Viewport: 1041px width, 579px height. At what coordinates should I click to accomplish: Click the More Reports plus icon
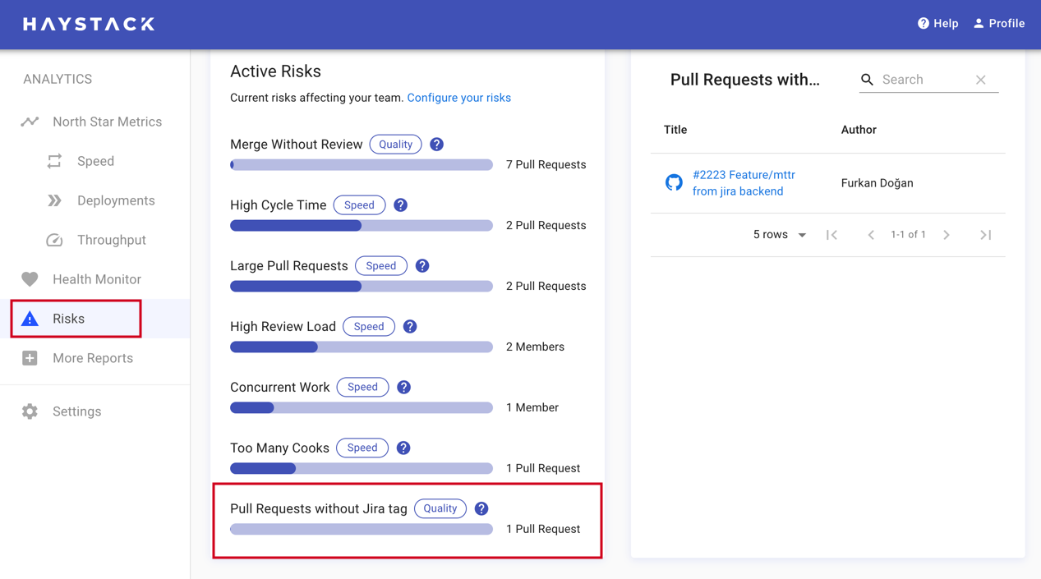(x=30, y=358)
